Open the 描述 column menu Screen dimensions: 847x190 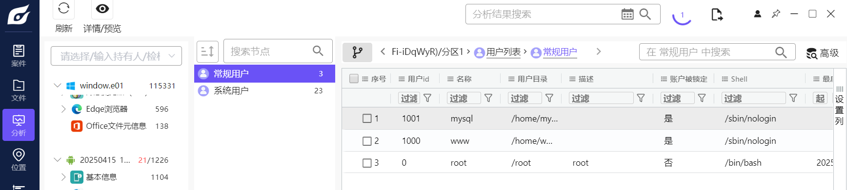click(x=572, y=79)
